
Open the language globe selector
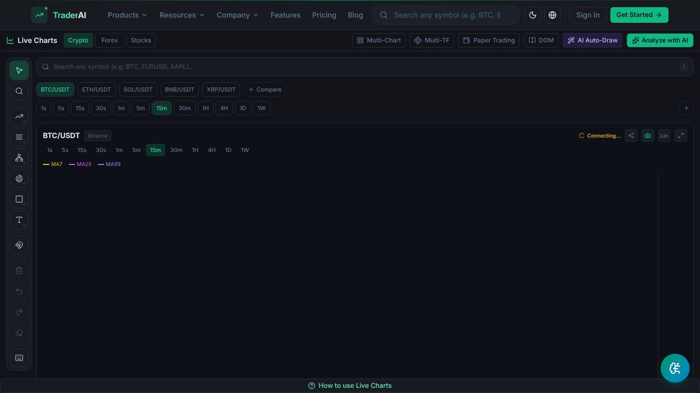pos(552,15)
